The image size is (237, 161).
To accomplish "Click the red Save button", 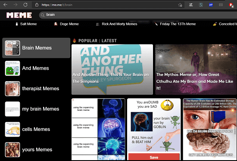I will (154, 157).
